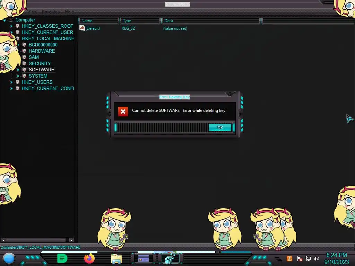Show hidden tray icons arrow
The height and width of the screenshot is (266, 355).
[x=279, y=259]
